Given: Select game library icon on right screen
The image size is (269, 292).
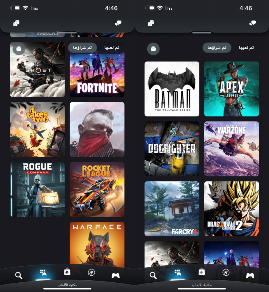Looking at the screenshot, I should 178,273.
